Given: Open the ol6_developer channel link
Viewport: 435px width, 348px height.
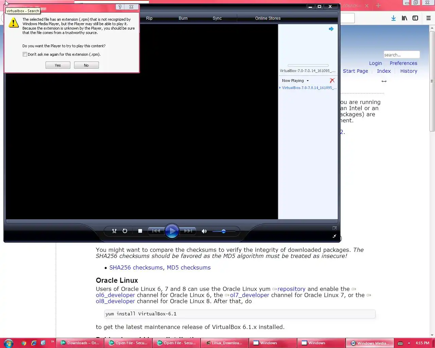Looking at the screenshot, I should (x=115, y=295).
